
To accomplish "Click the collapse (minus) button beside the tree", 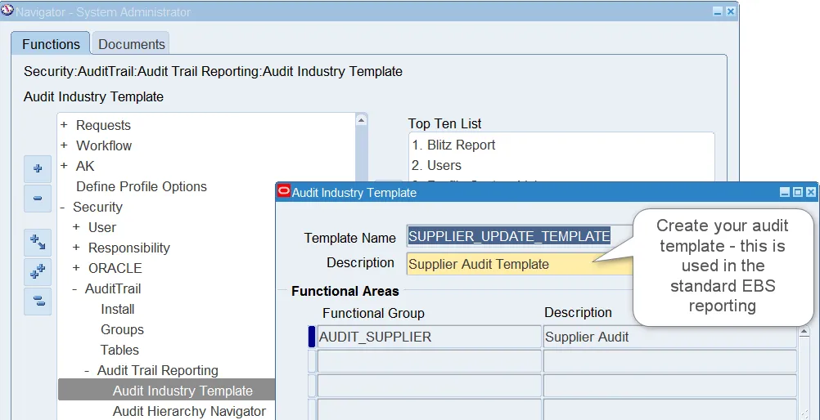I will coord(38,199).
